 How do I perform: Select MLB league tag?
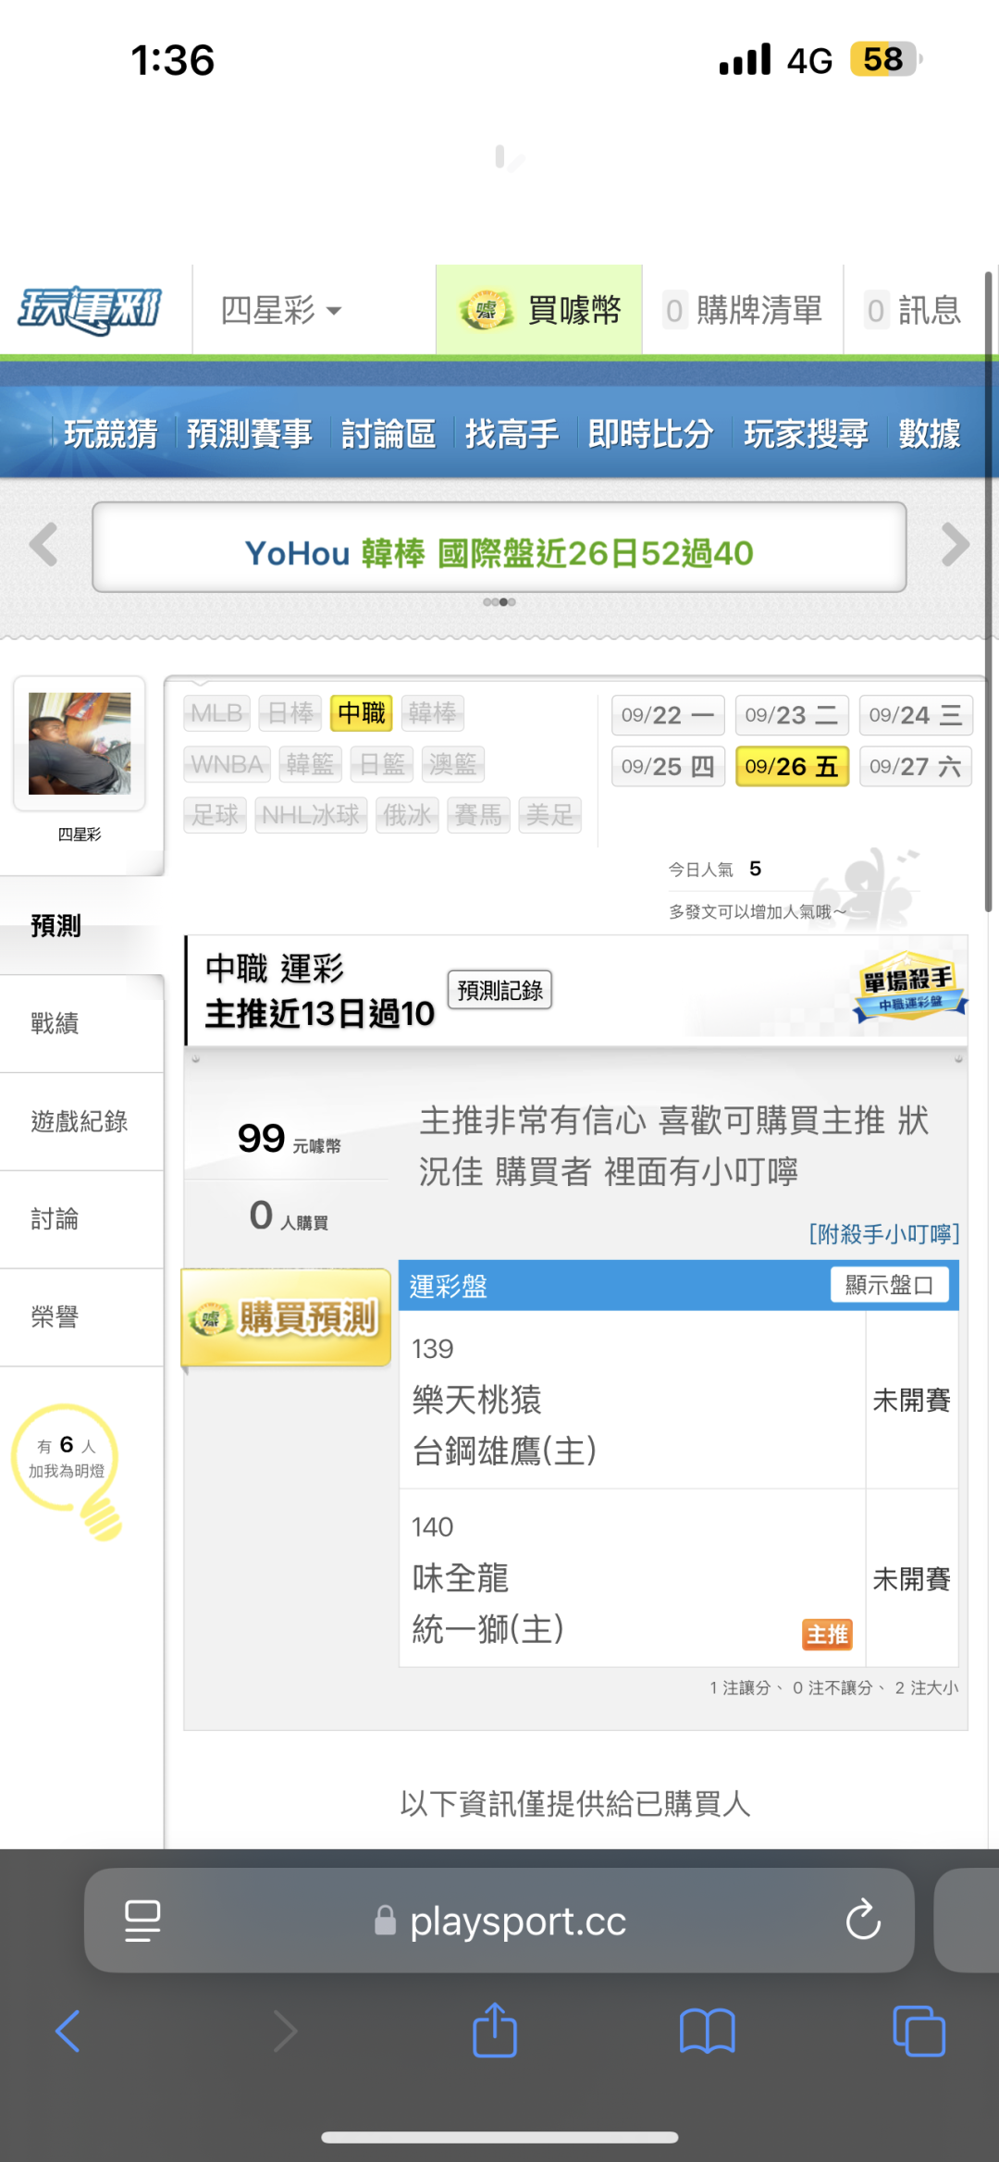point(216,713)
